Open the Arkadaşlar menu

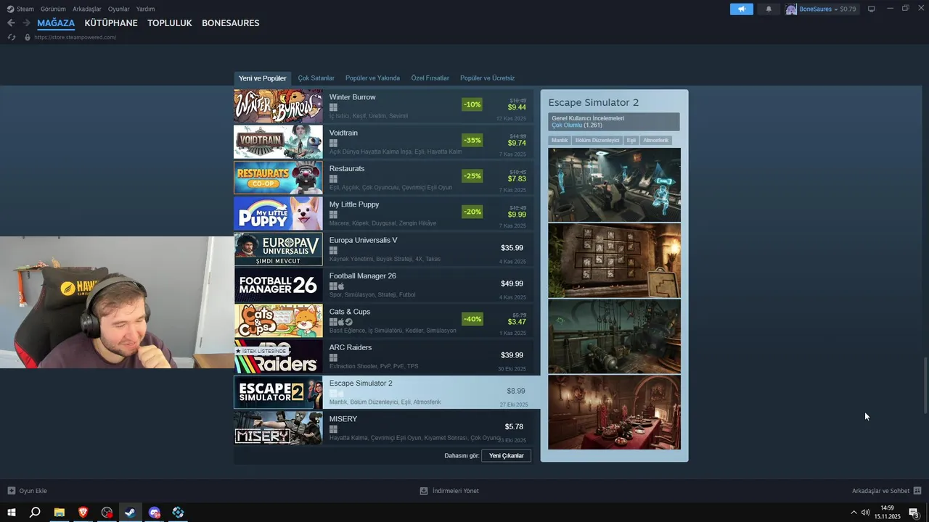pyautogui.click(x=87, y=9)
